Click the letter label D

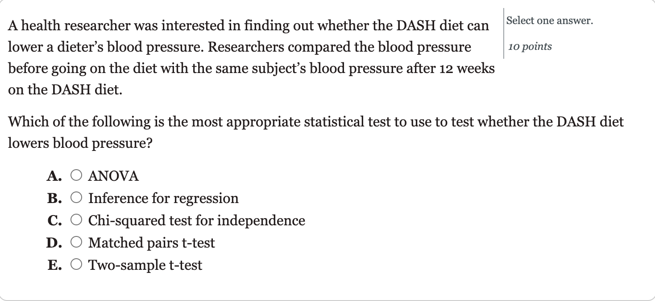54,242
